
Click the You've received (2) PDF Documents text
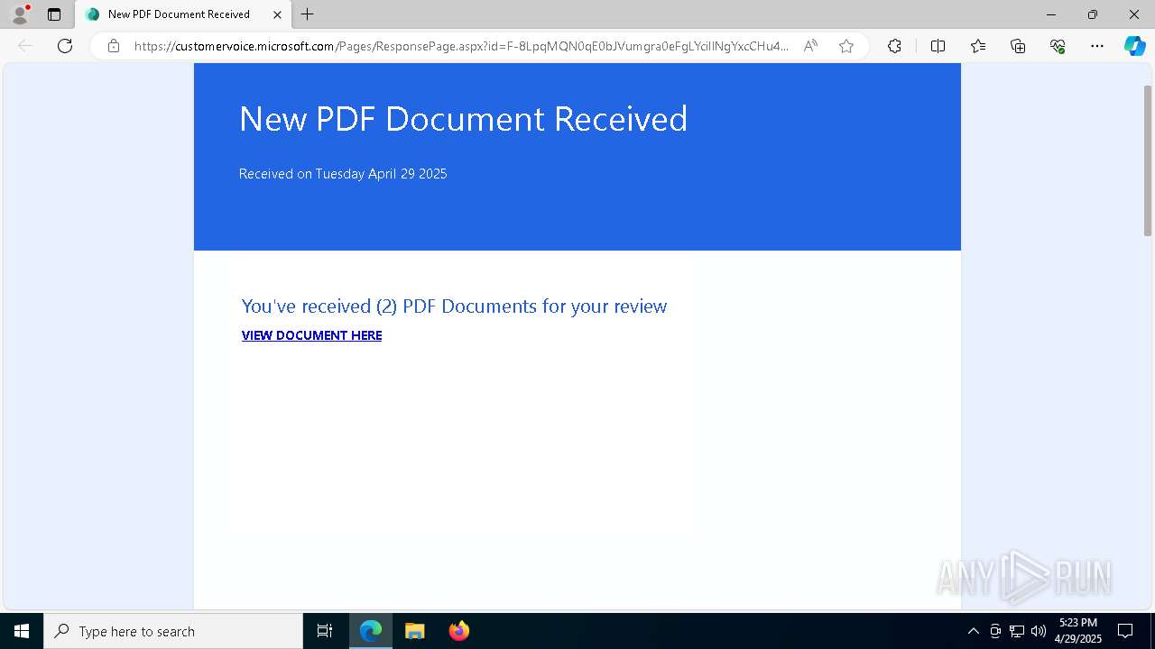(x=454, y=306)
